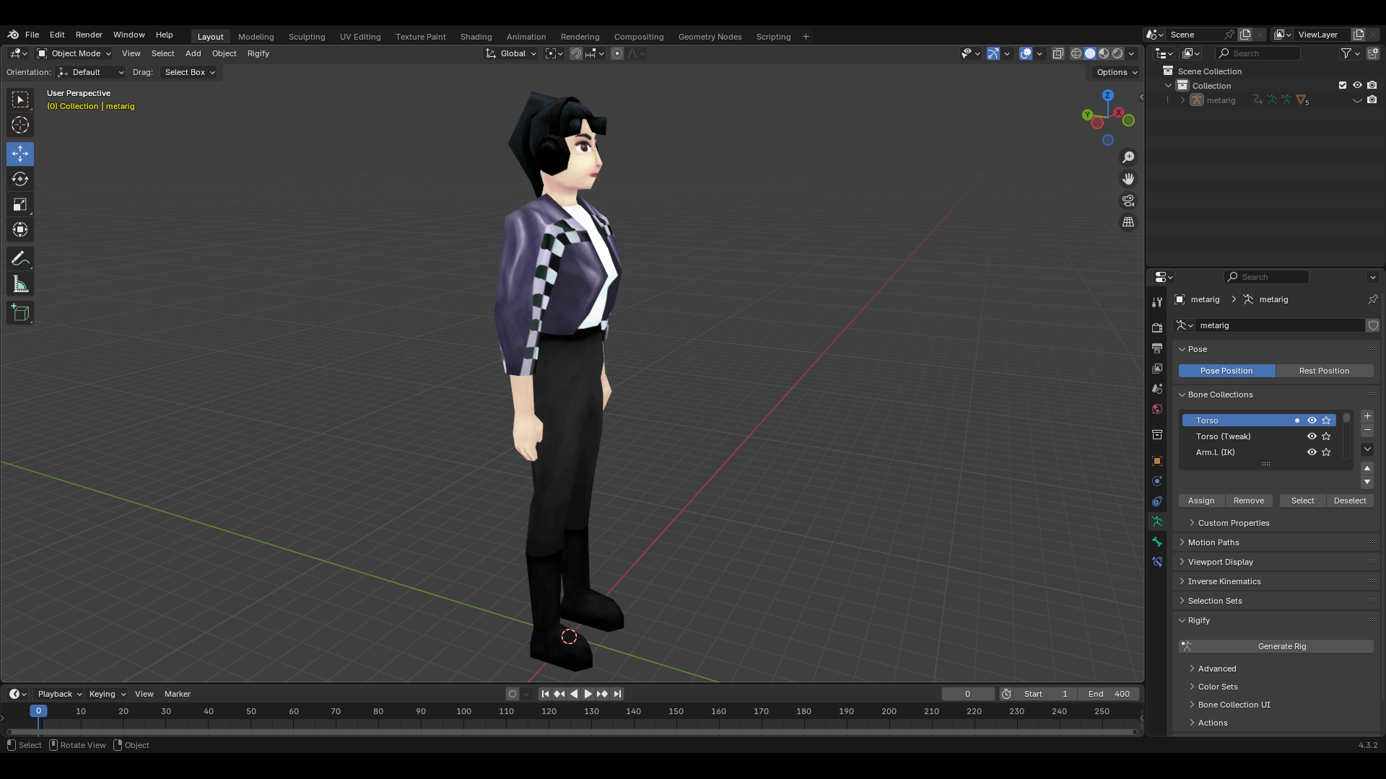Toggle camera view with camera icon
The image size is (1386, 779).
tap(1128, 201)
